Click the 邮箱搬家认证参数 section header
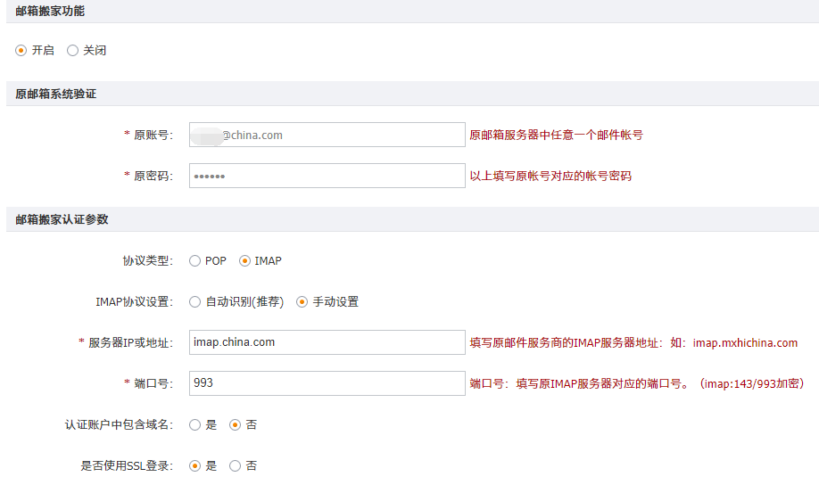 click(x=62, y=219)
